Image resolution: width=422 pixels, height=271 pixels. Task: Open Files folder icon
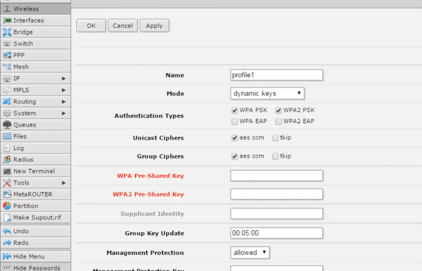(x=7, y=136)
